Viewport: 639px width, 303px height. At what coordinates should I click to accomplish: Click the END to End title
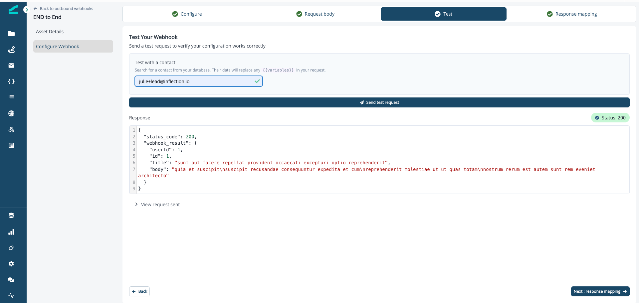(x=47, y=17)
